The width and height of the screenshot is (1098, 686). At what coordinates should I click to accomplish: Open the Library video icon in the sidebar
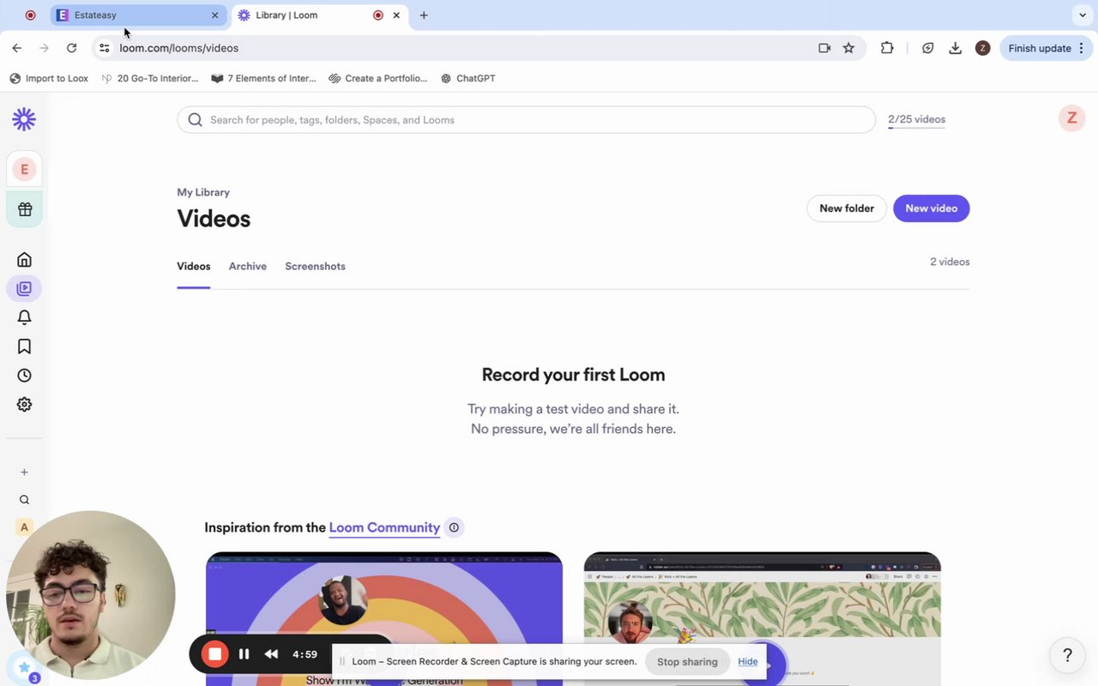[24, 289]
